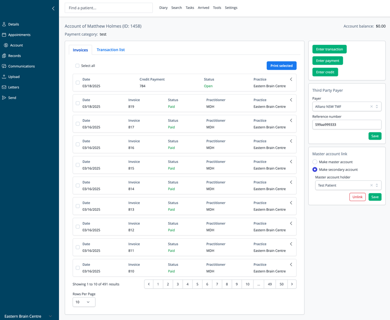Open Communications chat icon in sidebar
Image resolution: width=390 pixels, height=320 pixels.
[x=4, y=66]
